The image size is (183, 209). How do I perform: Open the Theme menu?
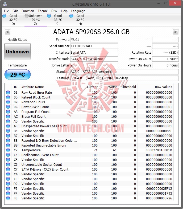[43, 11]
